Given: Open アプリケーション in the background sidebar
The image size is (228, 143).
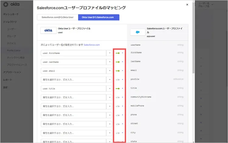Looking at the screenshot, I should click(12, 72).
